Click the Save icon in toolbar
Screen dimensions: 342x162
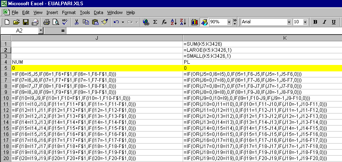click(x=25, y=22)
